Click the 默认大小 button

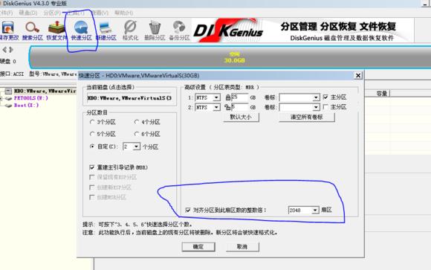click(x=241, y=117)
